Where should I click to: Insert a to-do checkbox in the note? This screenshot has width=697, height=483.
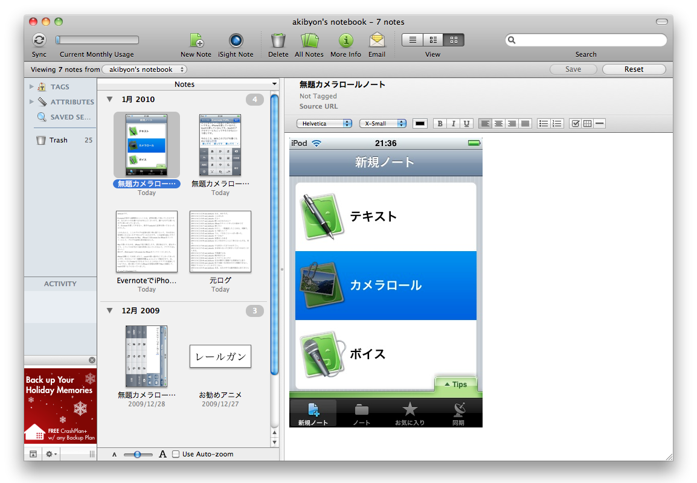coord(575,124)
